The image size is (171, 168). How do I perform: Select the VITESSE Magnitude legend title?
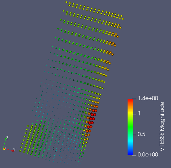(x=162, y=127)
